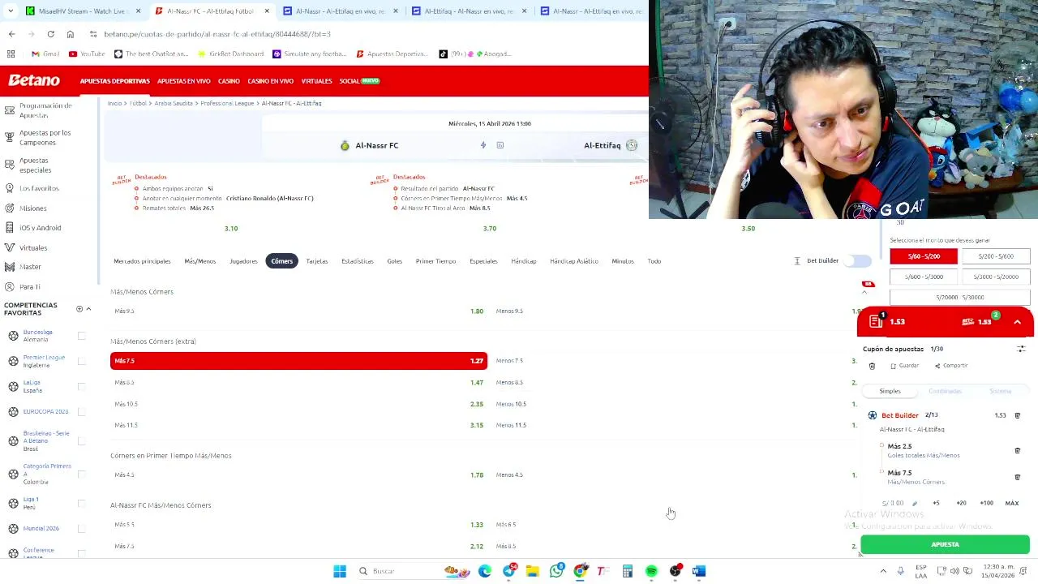The width and height of the screenshot is (1038, 584).
Task: Switch to the Córners market tab
Action: (x=282, y=261)
